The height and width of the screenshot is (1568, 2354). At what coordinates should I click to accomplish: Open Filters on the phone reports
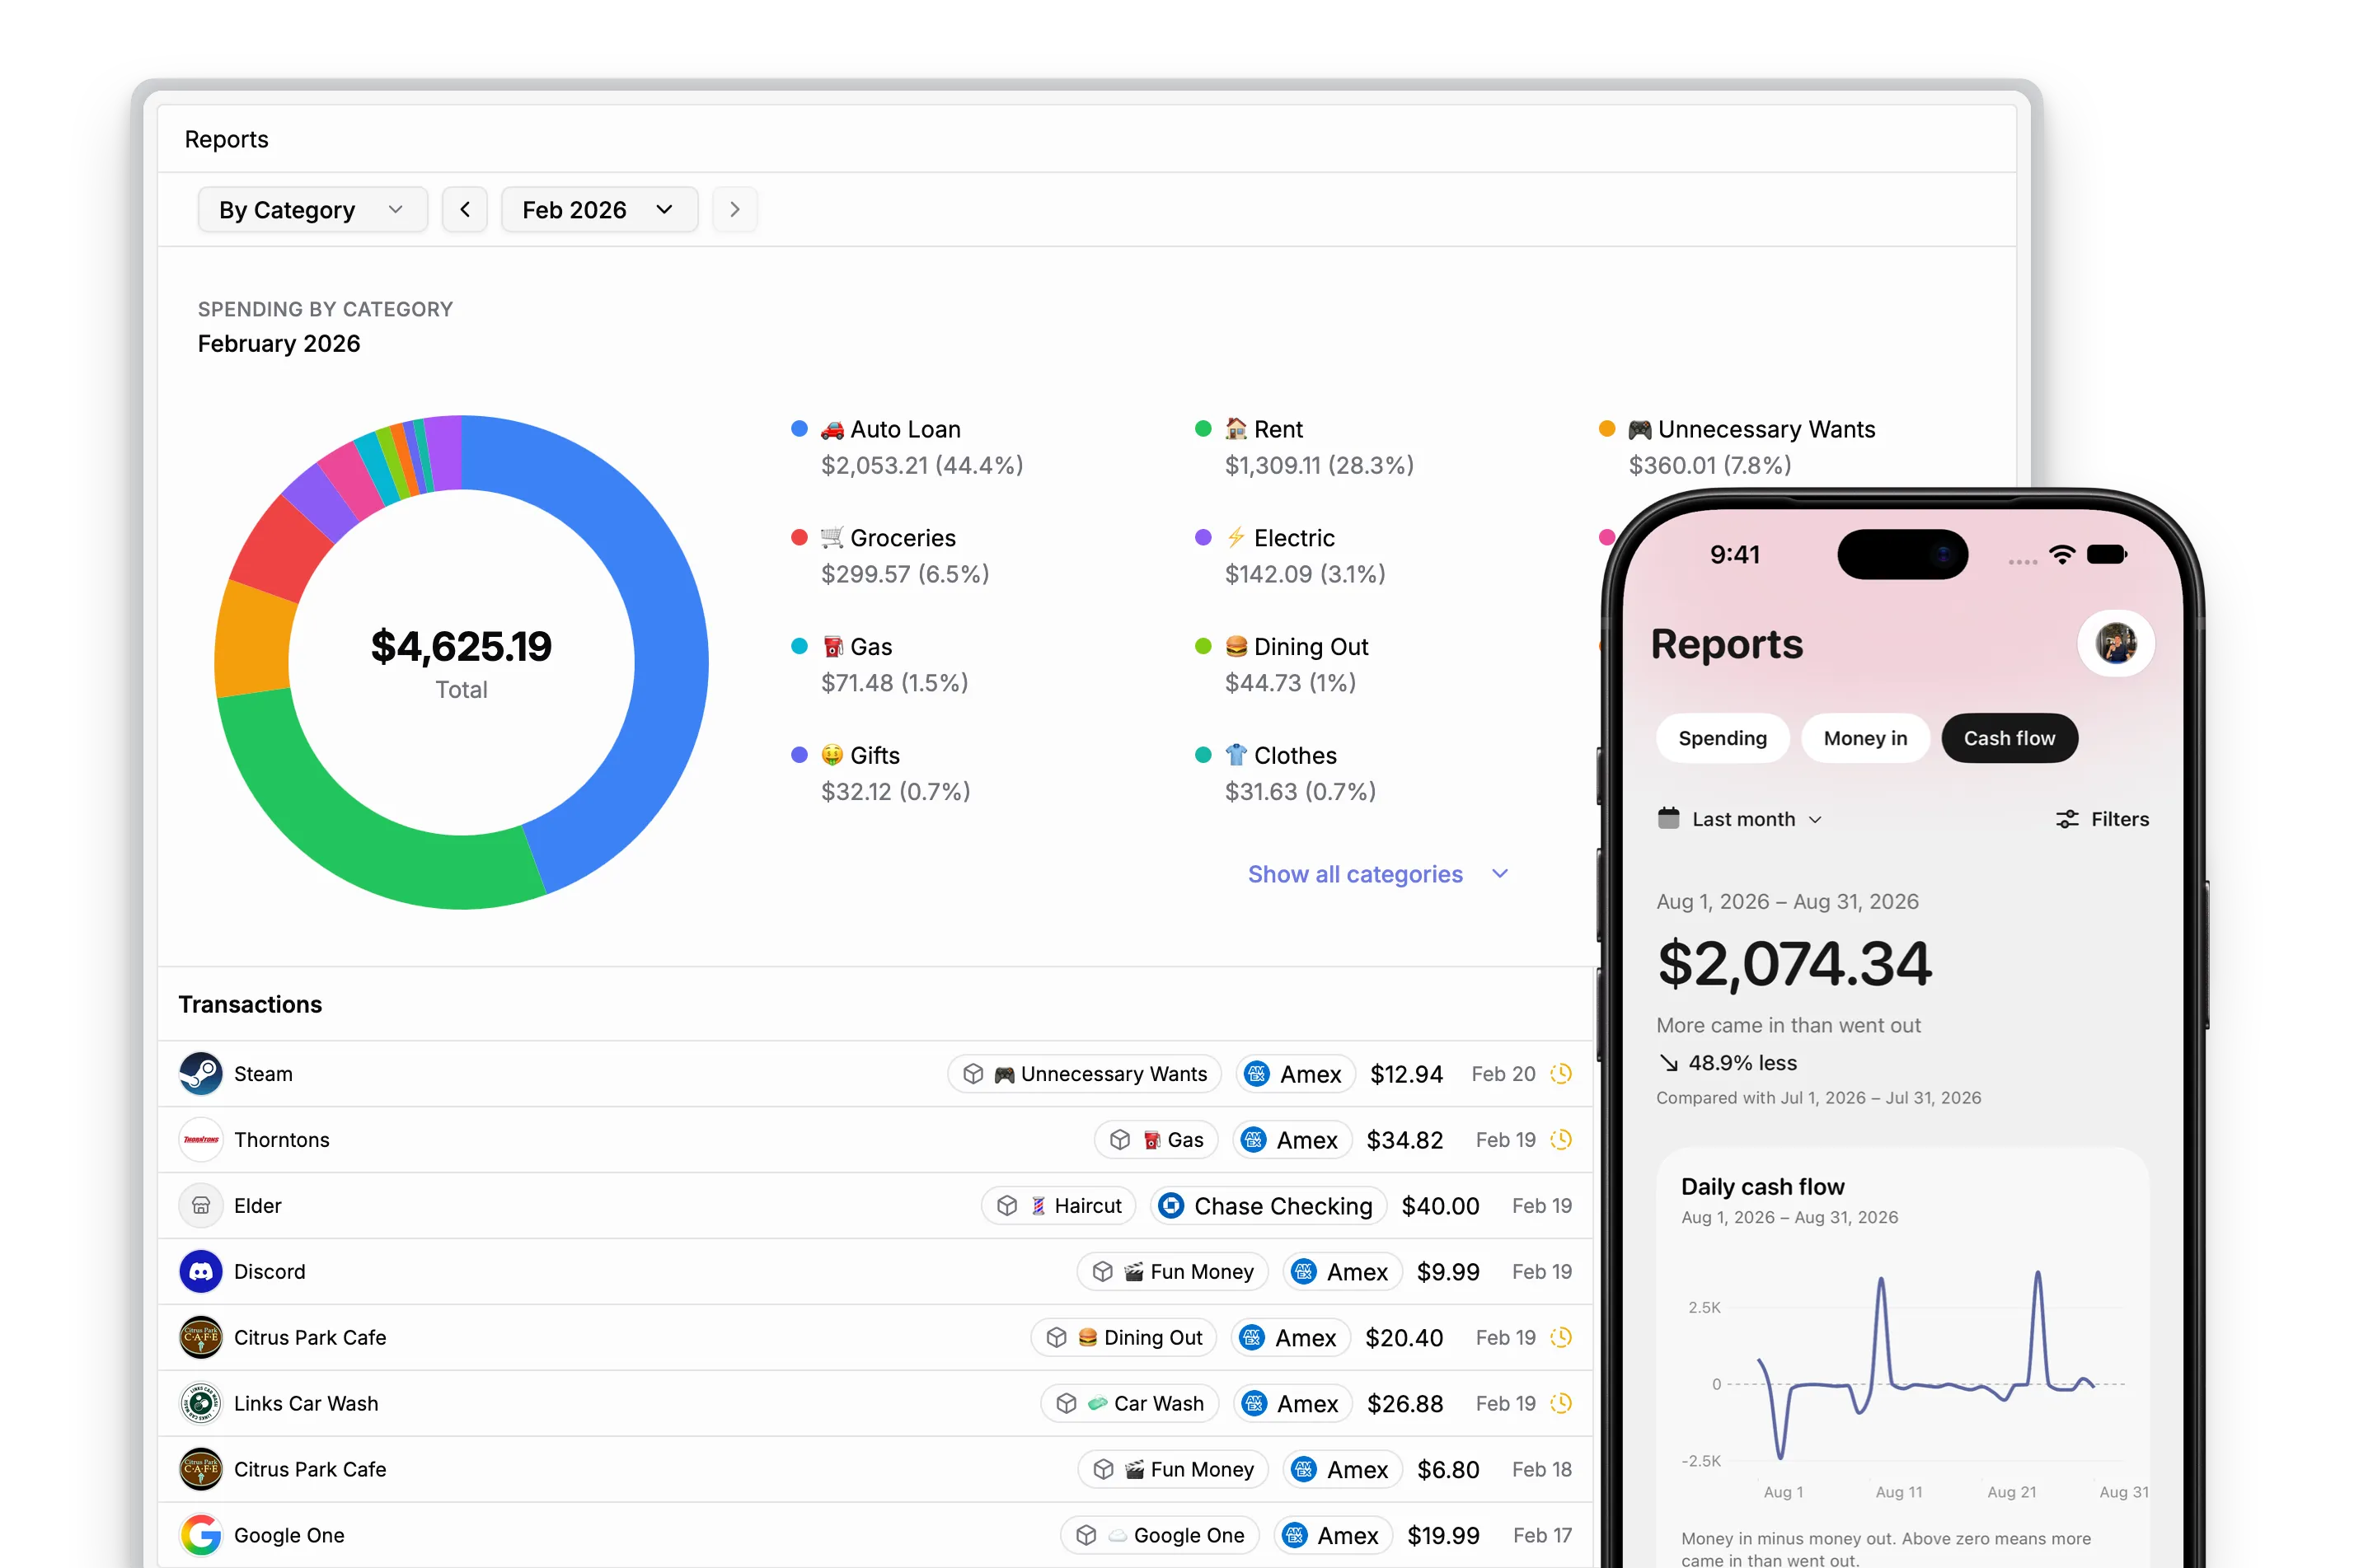(x=2101, y=819)
